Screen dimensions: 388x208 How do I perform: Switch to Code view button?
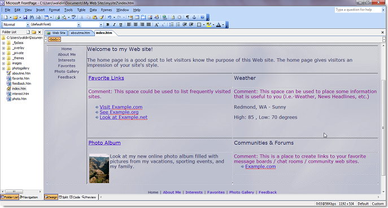coord(75,197)
